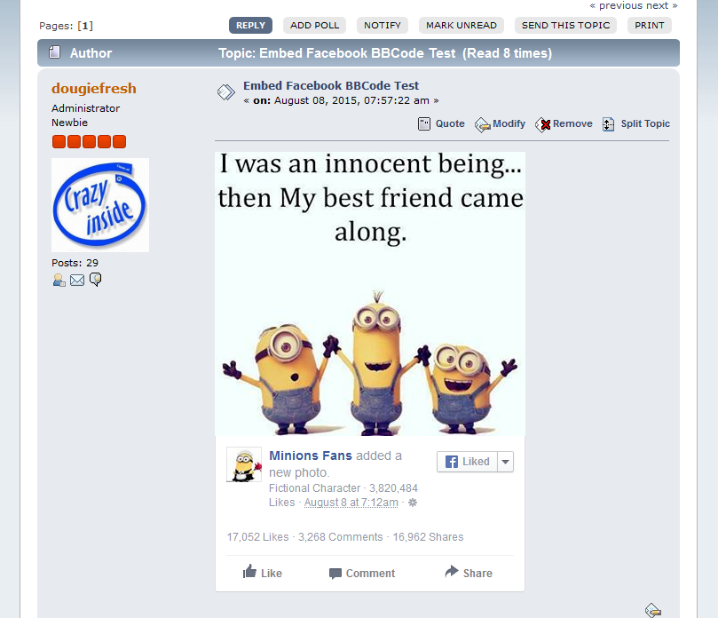
Task: Open Minions Fans page link
Action: coord(311,456)
